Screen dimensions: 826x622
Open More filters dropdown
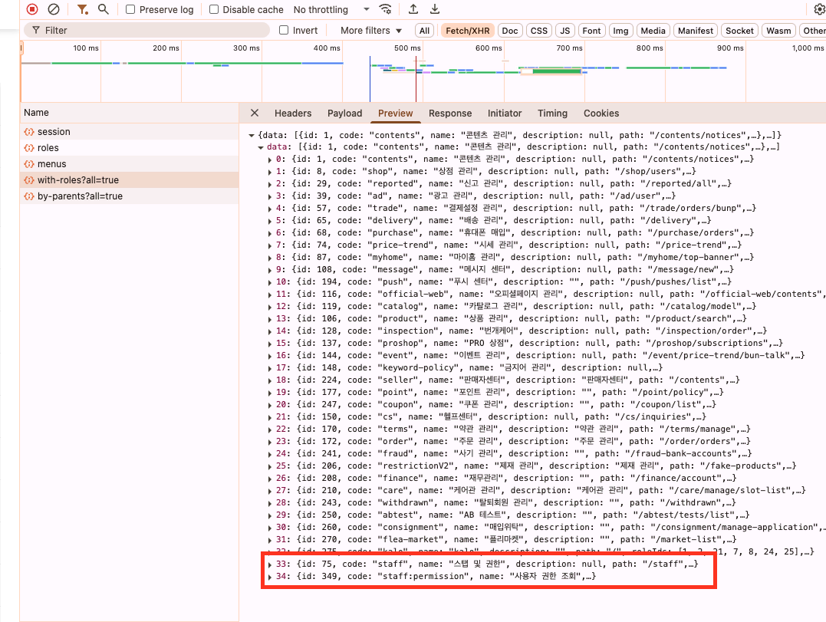(x=371, y=31)
